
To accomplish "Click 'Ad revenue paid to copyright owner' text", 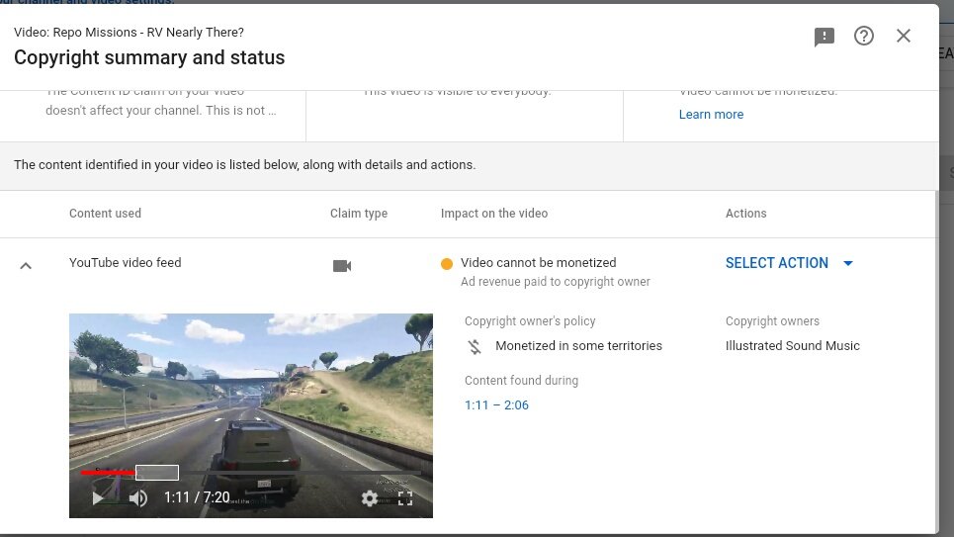I will click(555, 282).
